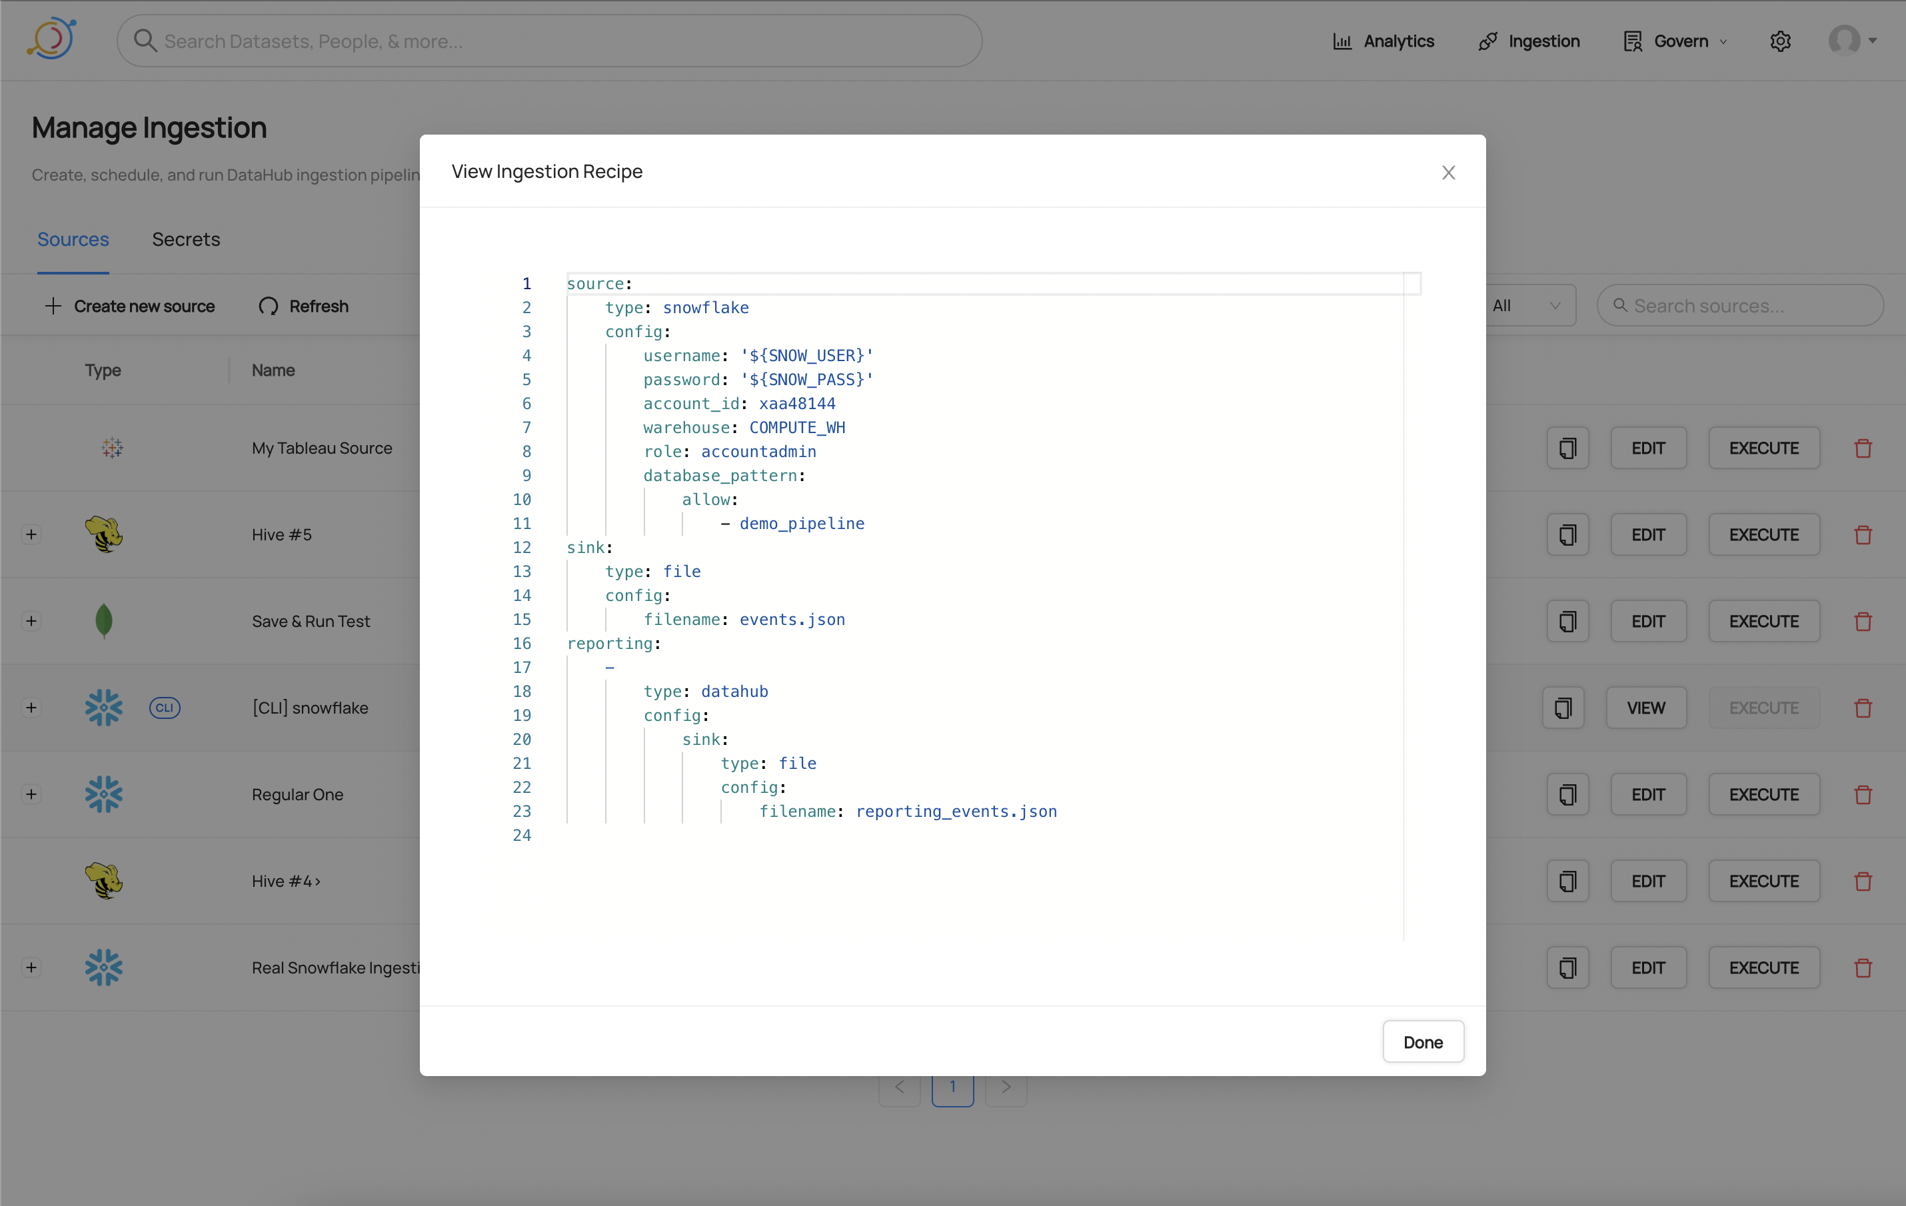Copy URN for Hive #5 source
The width and height of the screenshot is (1906, 1206).
click(x=1567, y=535)
